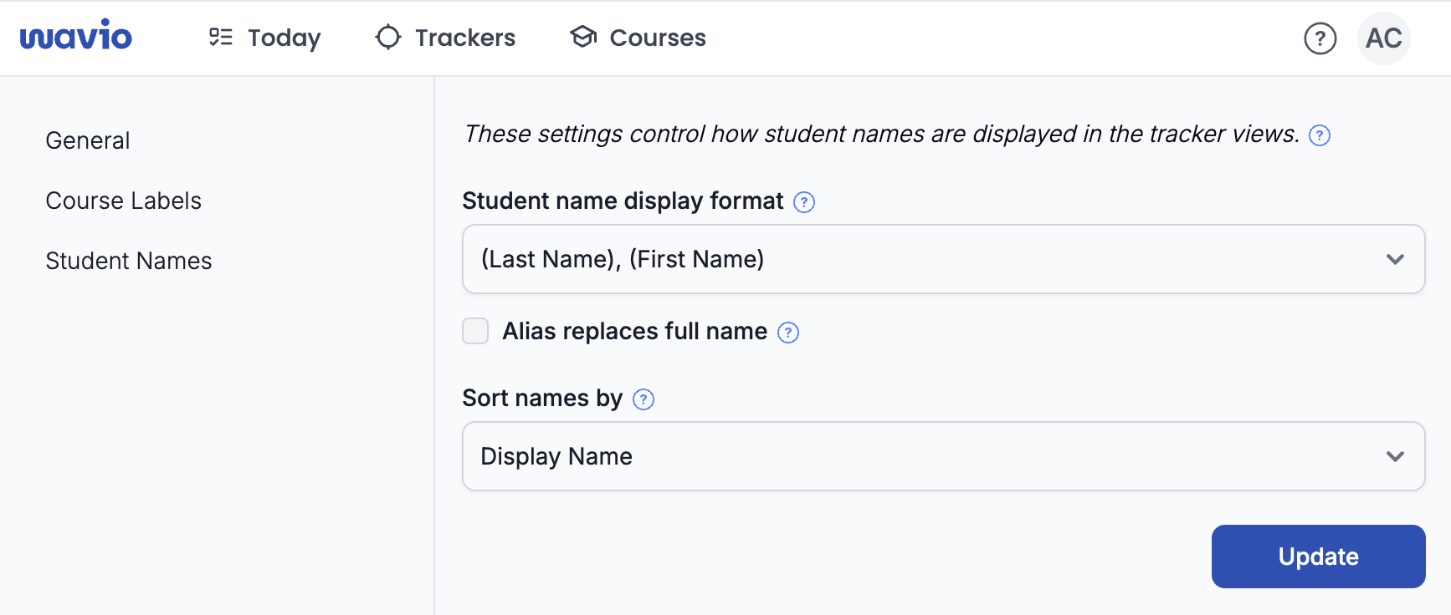Click help icon next to Alias option

point(788,333)
